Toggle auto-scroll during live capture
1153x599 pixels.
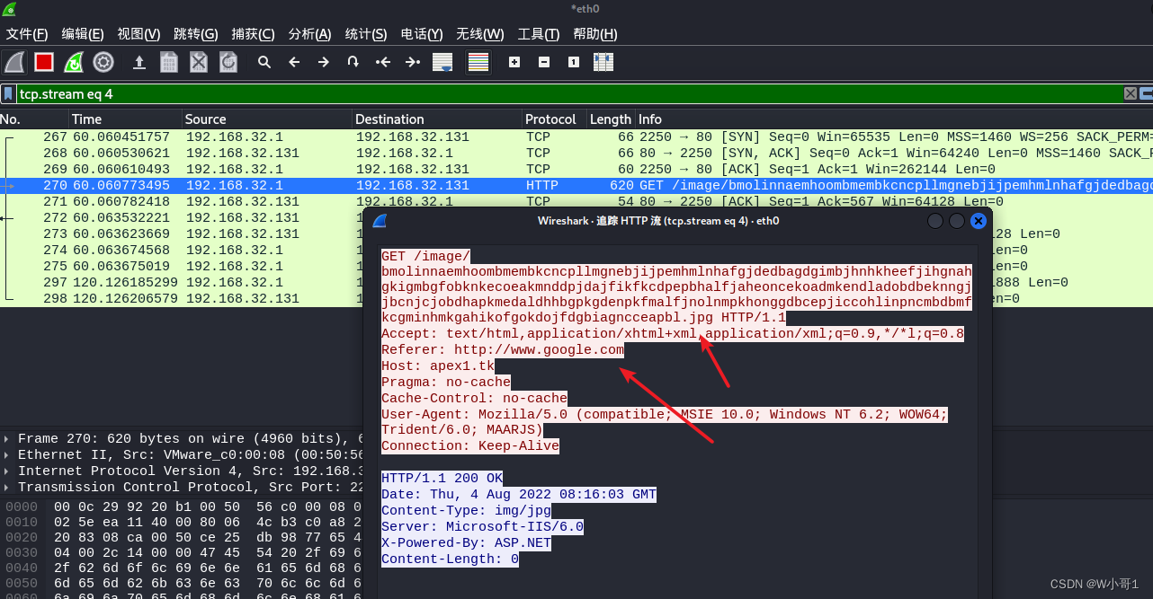click(442, 62)
